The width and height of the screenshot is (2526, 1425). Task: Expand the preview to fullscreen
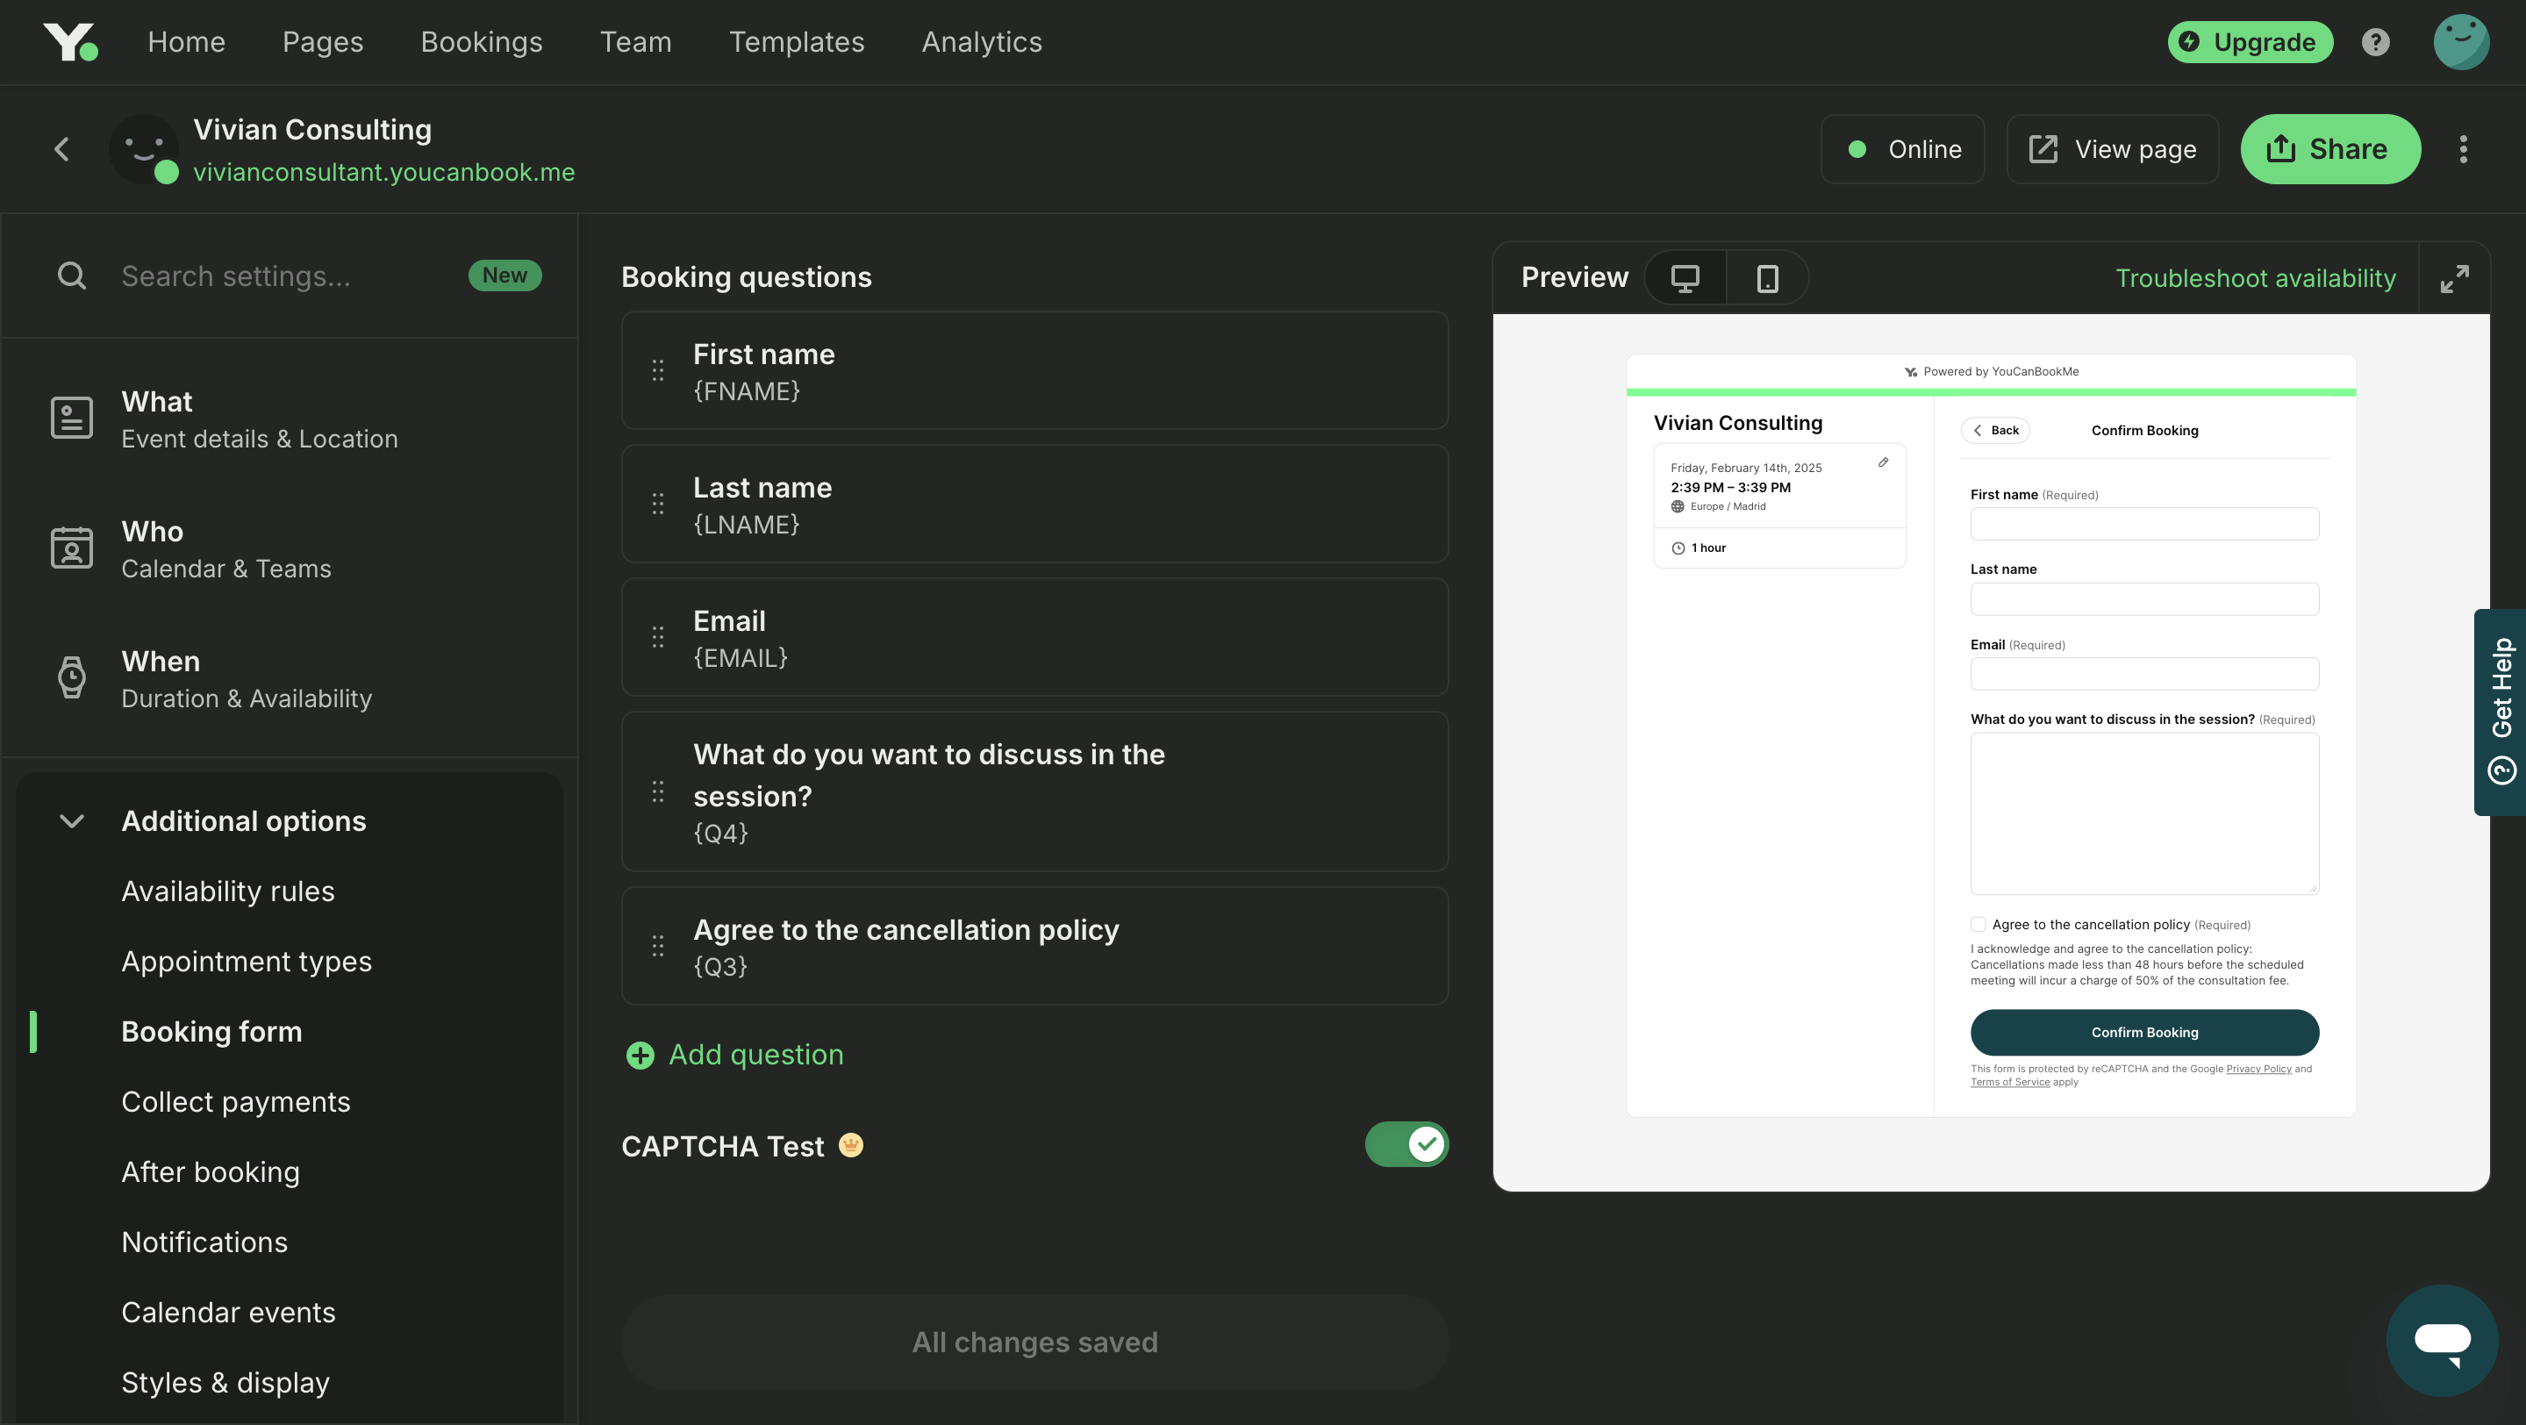2456,277
